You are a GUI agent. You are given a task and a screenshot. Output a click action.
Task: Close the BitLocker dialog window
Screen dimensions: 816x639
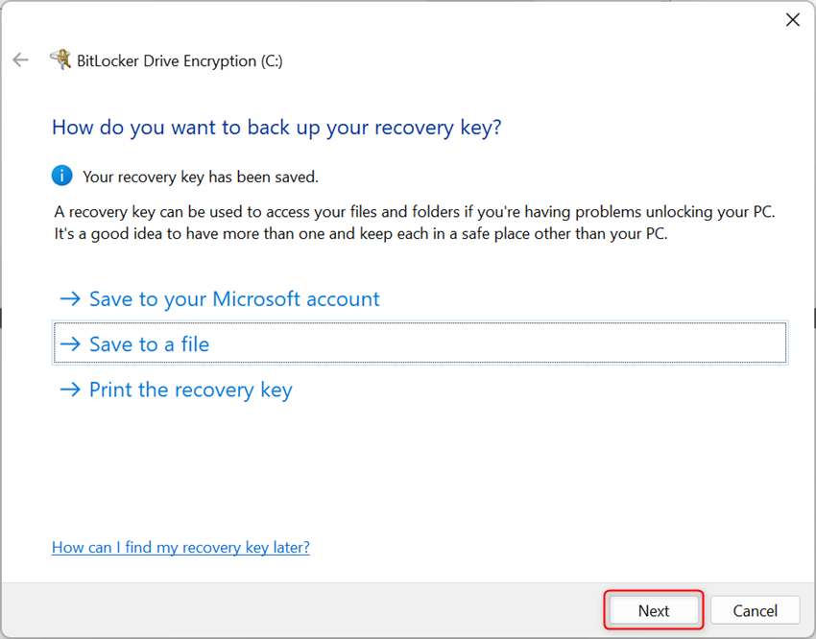coord(793,19)
